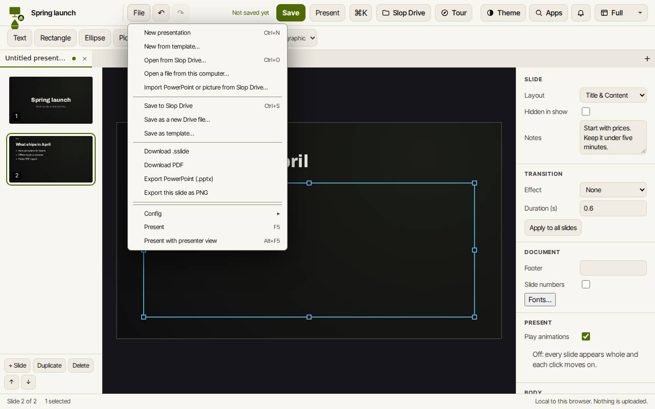Choose Export PowerPoint (.pptx)
This screenshot has width=655, height=409.
coord(207,179)
